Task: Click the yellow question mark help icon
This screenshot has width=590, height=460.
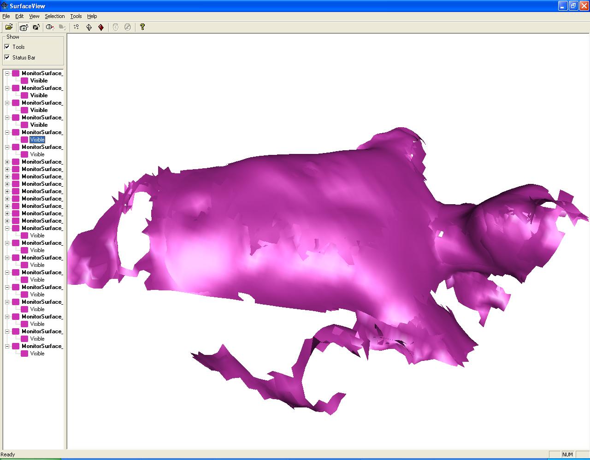Action: pos(142,27)
